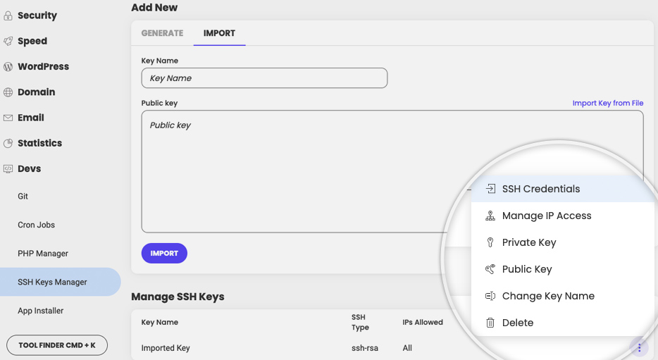Open the three-dot actions menu for Imported Key

(x=639, y=347)
